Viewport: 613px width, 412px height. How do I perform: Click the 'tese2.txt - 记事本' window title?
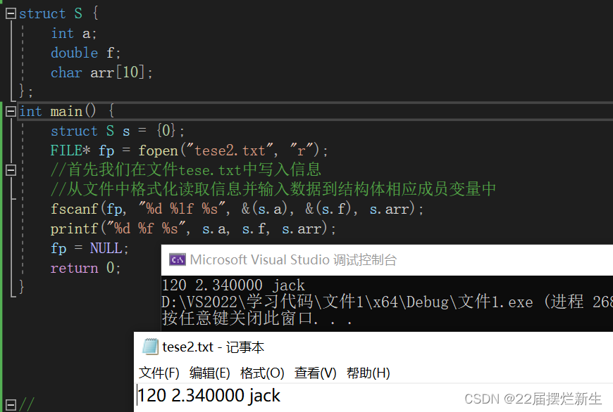(213, 347)
